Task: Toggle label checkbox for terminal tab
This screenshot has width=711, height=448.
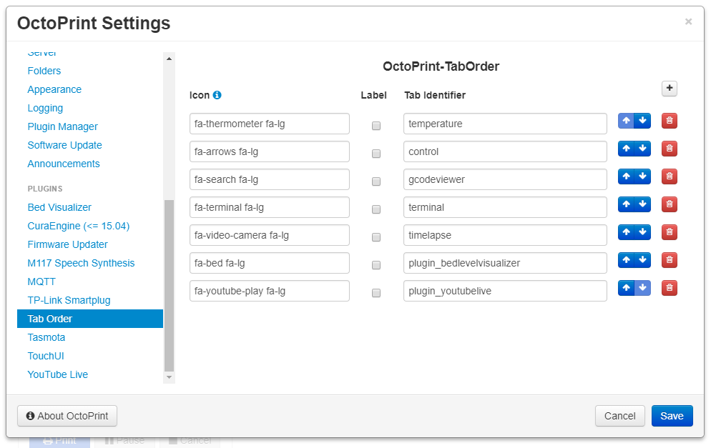Action: 376,209
